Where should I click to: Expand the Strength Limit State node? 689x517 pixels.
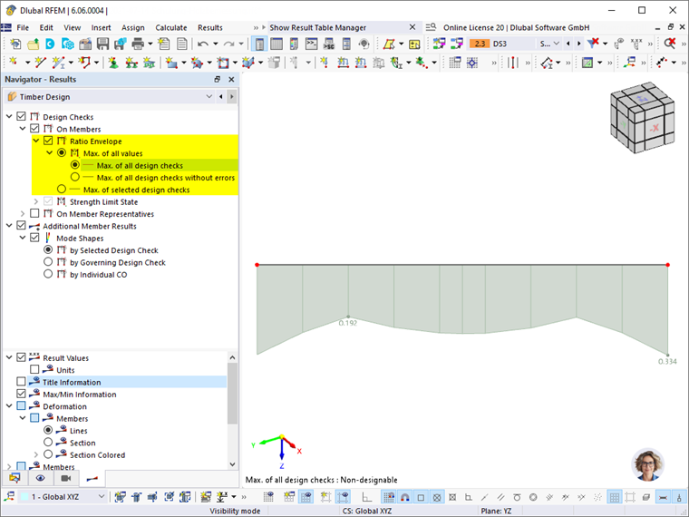tap(36, 201)
